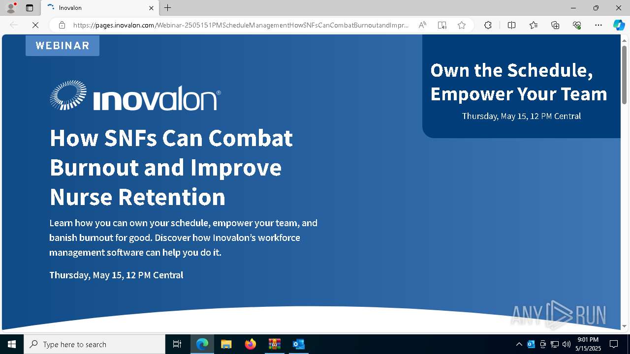
Task: Click the Inovalon logo
Action: coord(135,95)
